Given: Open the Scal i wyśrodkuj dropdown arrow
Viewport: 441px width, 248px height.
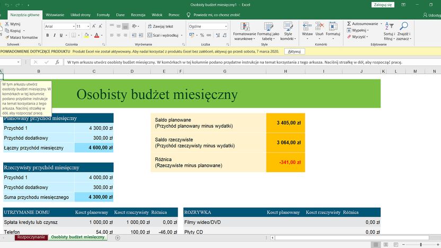Looking at the screenshot, I should click(182, 36).
